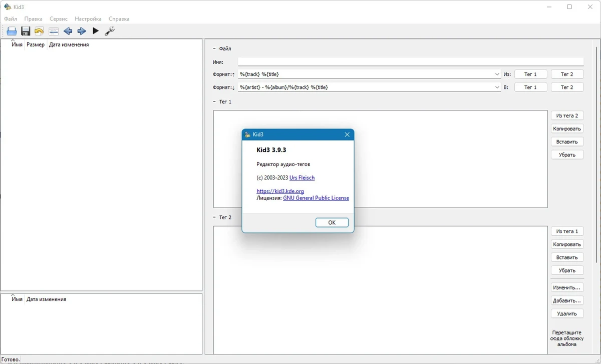Click Убрать in Тег 2 section
The image size is (601, 364).
567,270
